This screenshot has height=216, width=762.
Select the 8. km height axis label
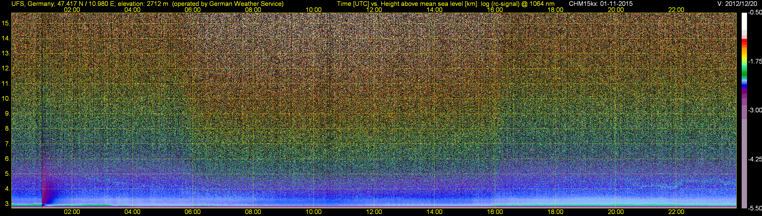7,129
